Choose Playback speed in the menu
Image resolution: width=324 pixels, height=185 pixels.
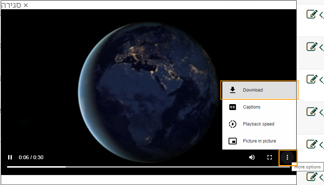tap(259, 124)
